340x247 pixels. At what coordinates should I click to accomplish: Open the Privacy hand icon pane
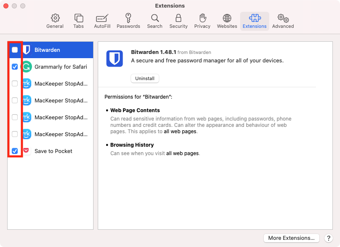(202, 21)
